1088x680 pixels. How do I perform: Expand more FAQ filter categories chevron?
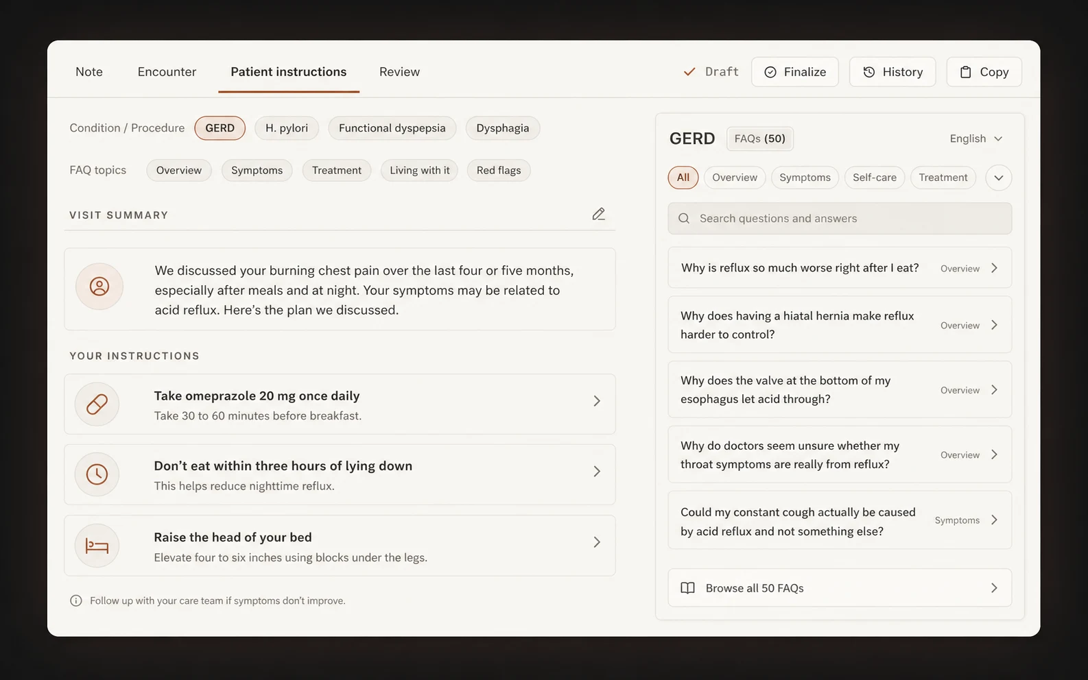pyautogui.click(x=999, y=178)
